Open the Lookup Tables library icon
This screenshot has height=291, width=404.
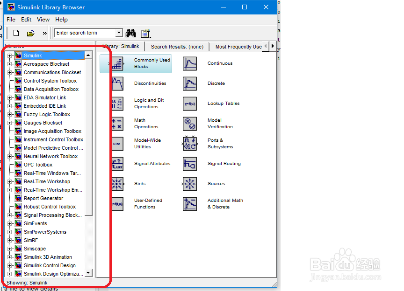pos(190,104)
